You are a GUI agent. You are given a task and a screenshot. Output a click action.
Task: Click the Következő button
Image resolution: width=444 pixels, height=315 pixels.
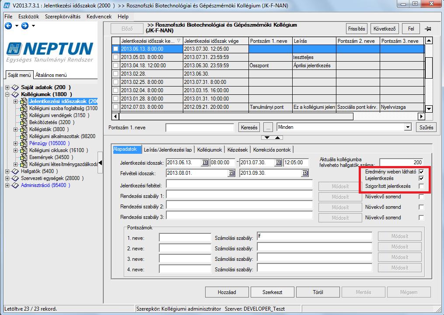pyautogui.click(x=385, y=29)
